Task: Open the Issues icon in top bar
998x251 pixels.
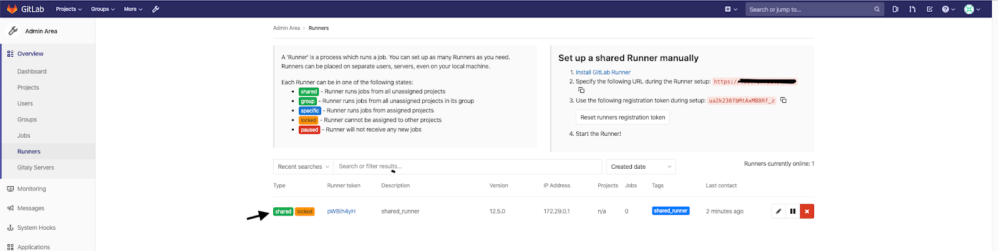Action: tap(896, 9)
